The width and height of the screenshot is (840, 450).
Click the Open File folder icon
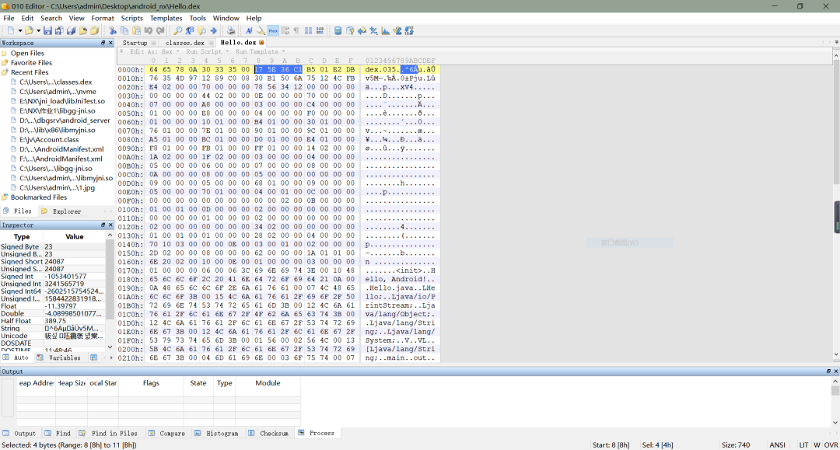coord(29,30)
